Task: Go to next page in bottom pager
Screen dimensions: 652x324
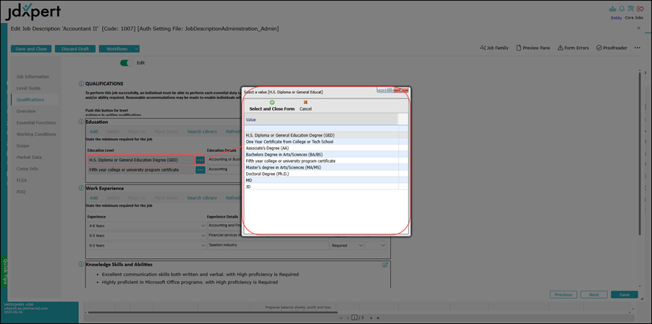Action: pos(371,317)
